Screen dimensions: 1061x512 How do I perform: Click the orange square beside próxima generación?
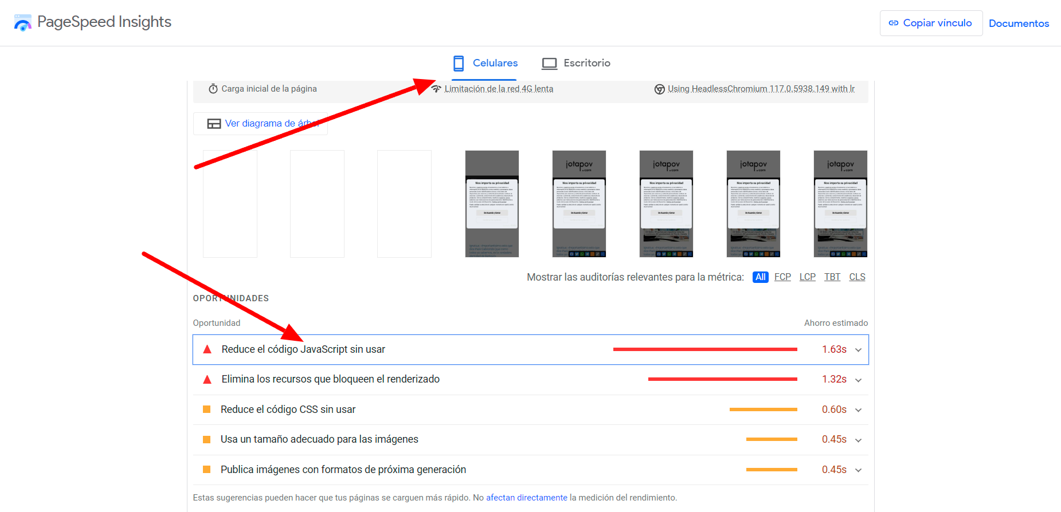(x=207, y=470)
